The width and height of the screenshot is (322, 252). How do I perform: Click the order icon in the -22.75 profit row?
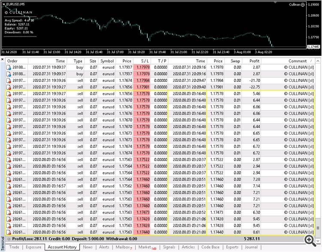[x=9, y=87]
